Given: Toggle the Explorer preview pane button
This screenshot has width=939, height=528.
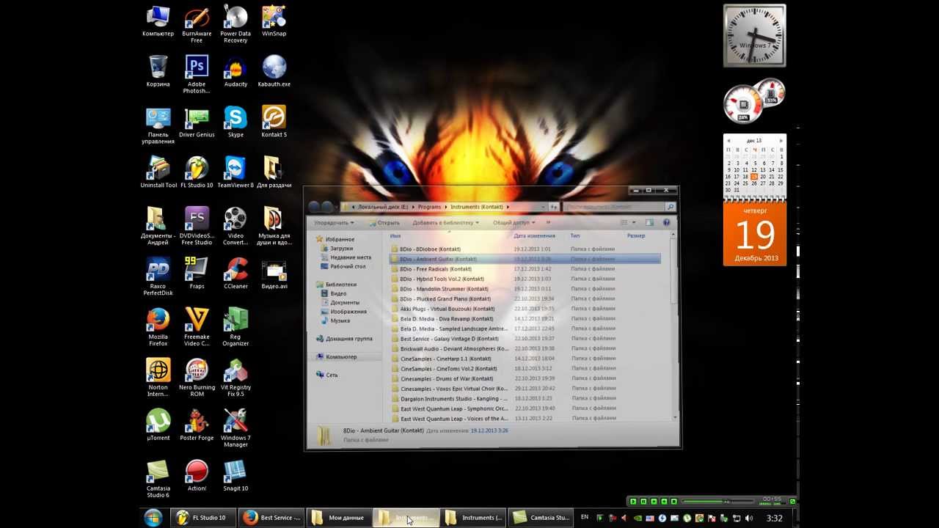Looking at the screenshot, I should pyautogui.click(x=649, y=222).
